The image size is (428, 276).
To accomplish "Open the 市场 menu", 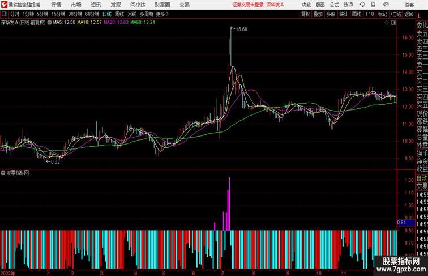I will [x=76, y=5].
